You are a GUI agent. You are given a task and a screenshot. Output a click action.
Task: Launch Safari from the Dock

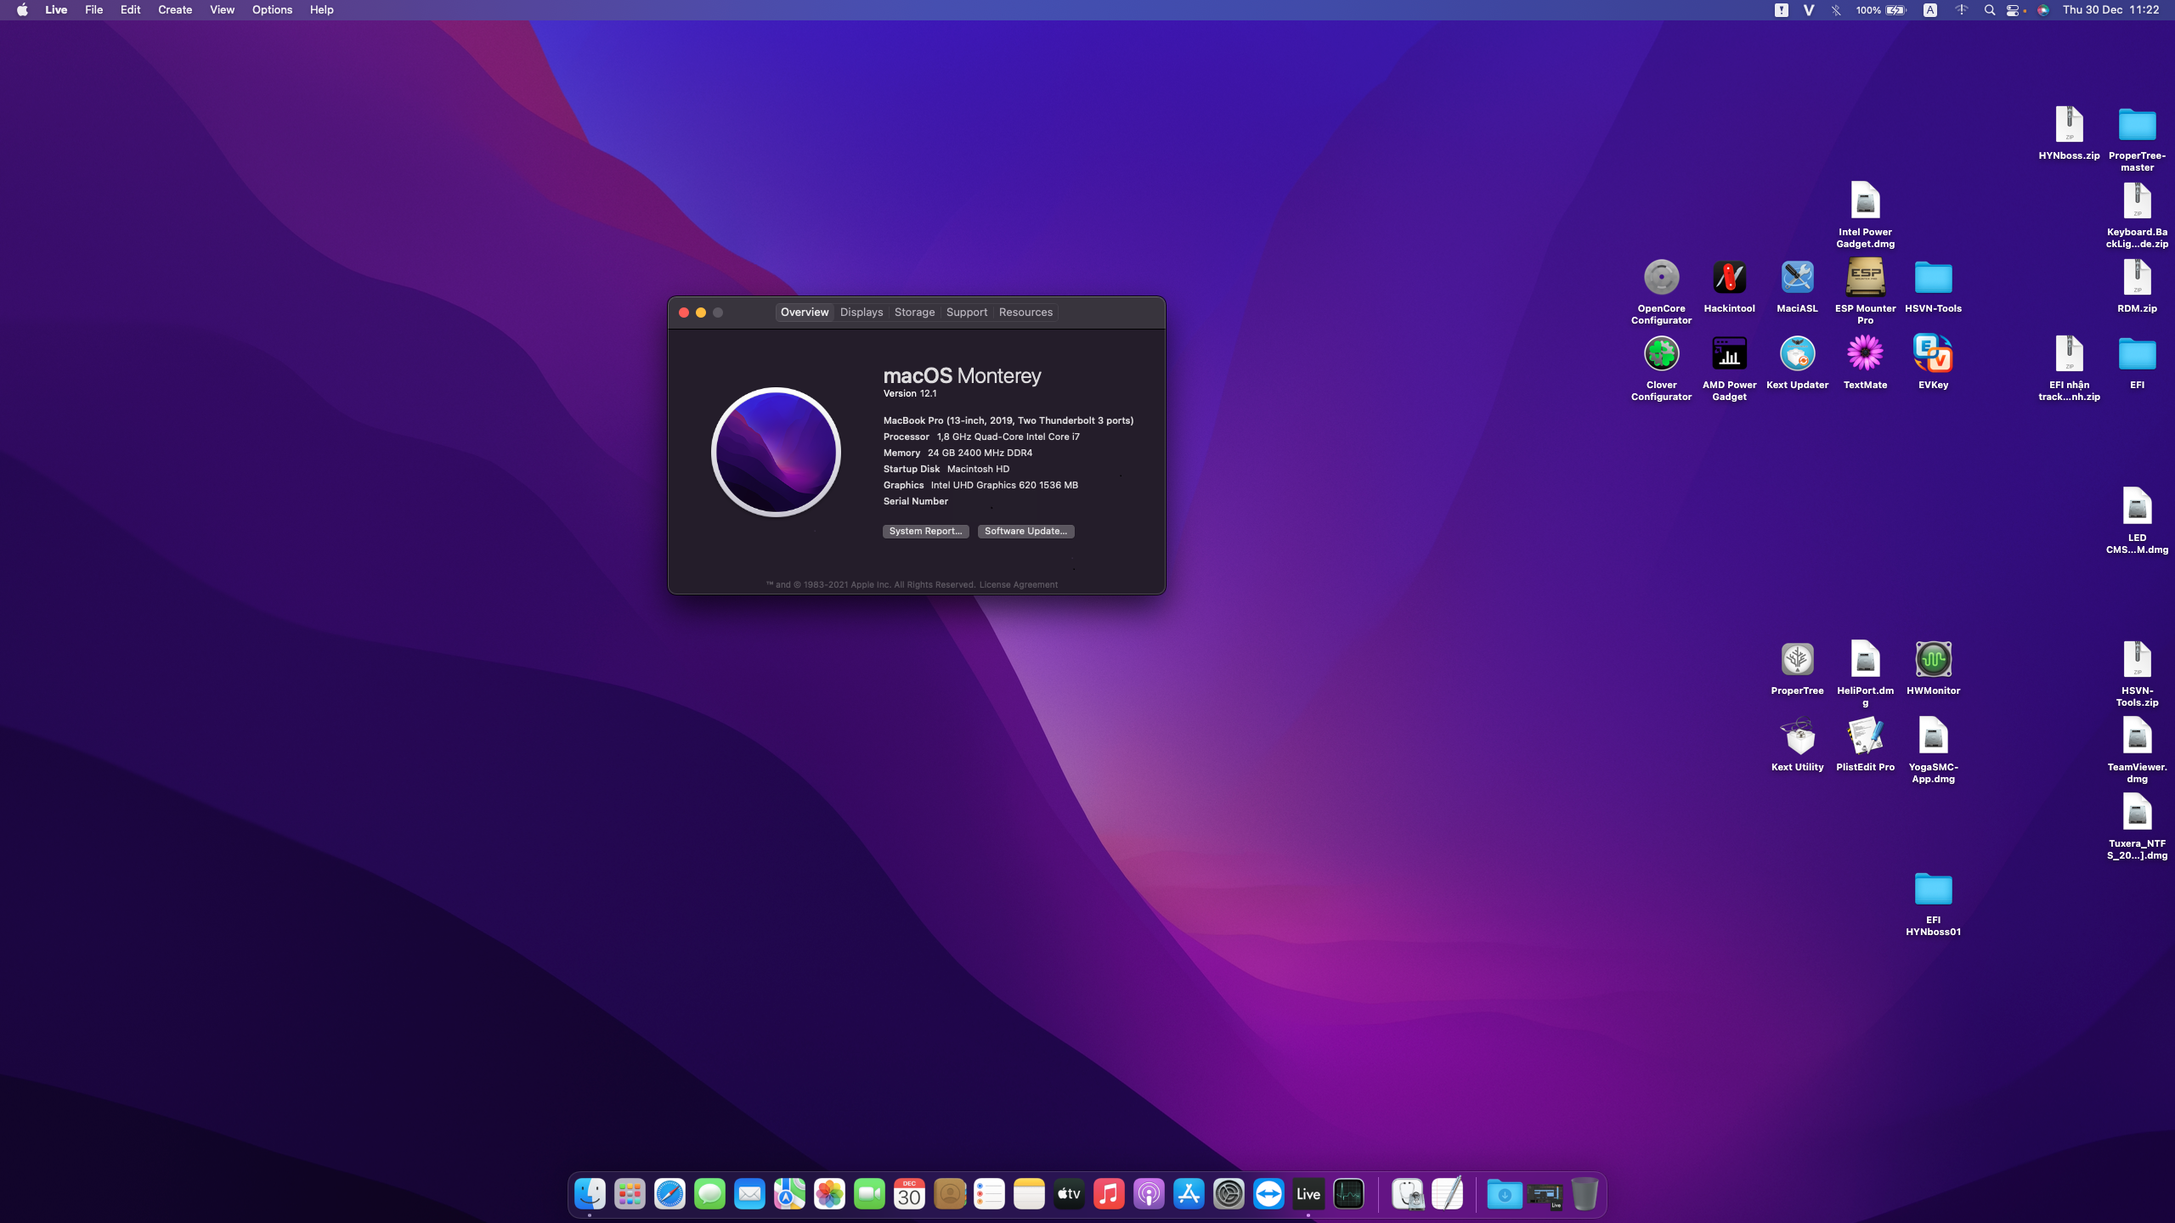(669, 1194)
